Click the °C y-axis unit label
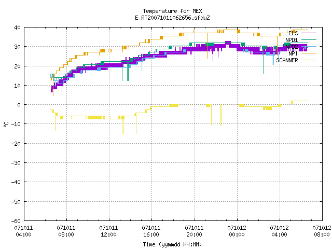The image size is (332, 249). 6,125
